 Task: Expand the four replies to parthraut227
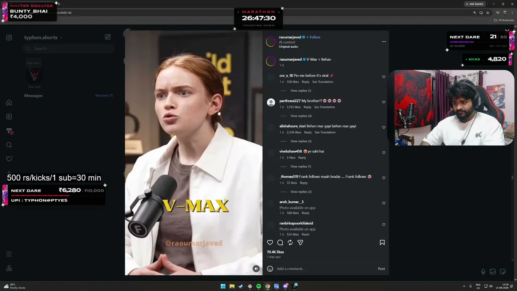point(301,116)
